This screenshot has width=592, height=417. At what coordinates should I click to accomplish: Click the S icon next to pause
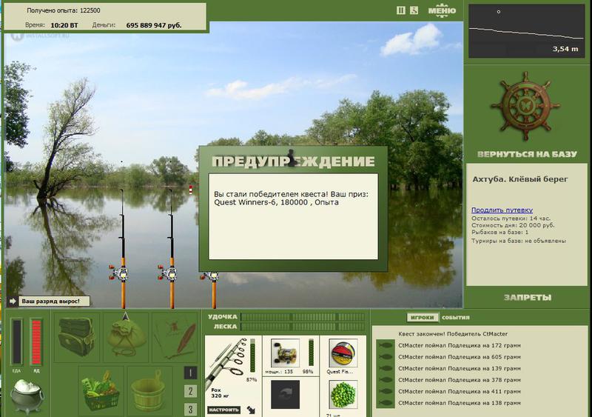pos(414,10)
